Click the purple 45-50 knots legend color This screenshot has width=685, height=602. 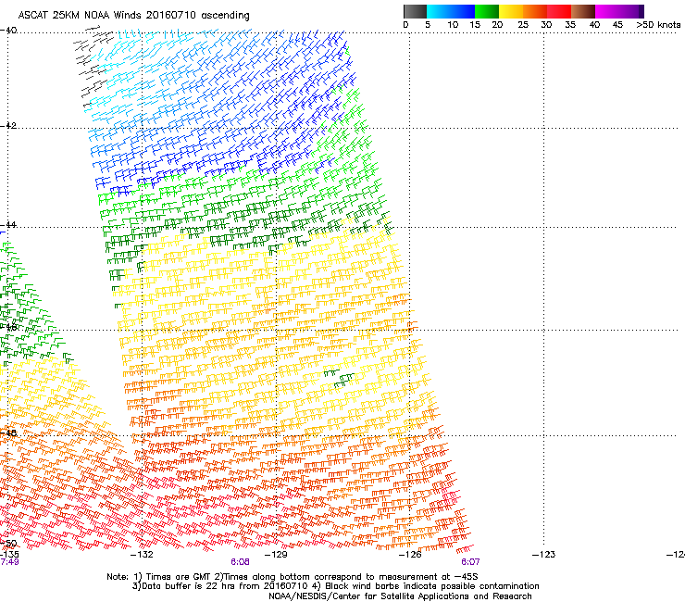631,11
